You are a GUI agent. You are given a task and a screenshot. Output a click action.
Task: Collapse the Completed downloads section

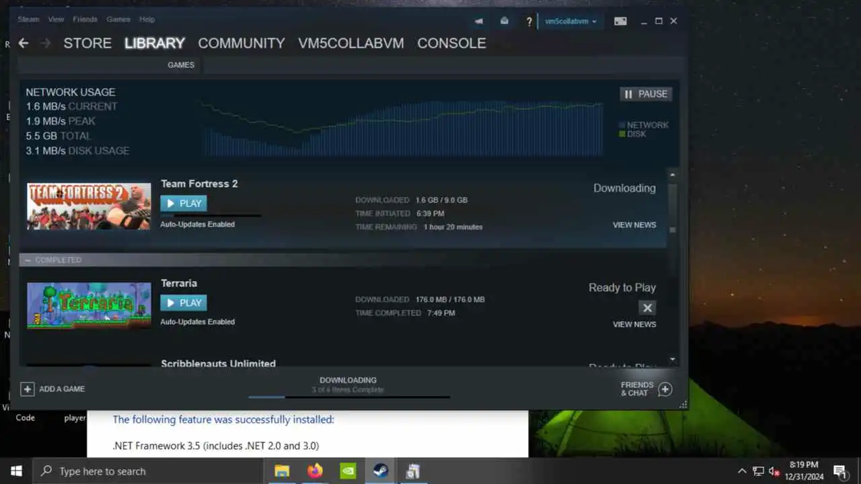[28, 260]
